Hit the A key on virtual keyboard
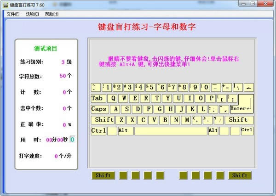The image size is (276, 196). tap(115, 109)
